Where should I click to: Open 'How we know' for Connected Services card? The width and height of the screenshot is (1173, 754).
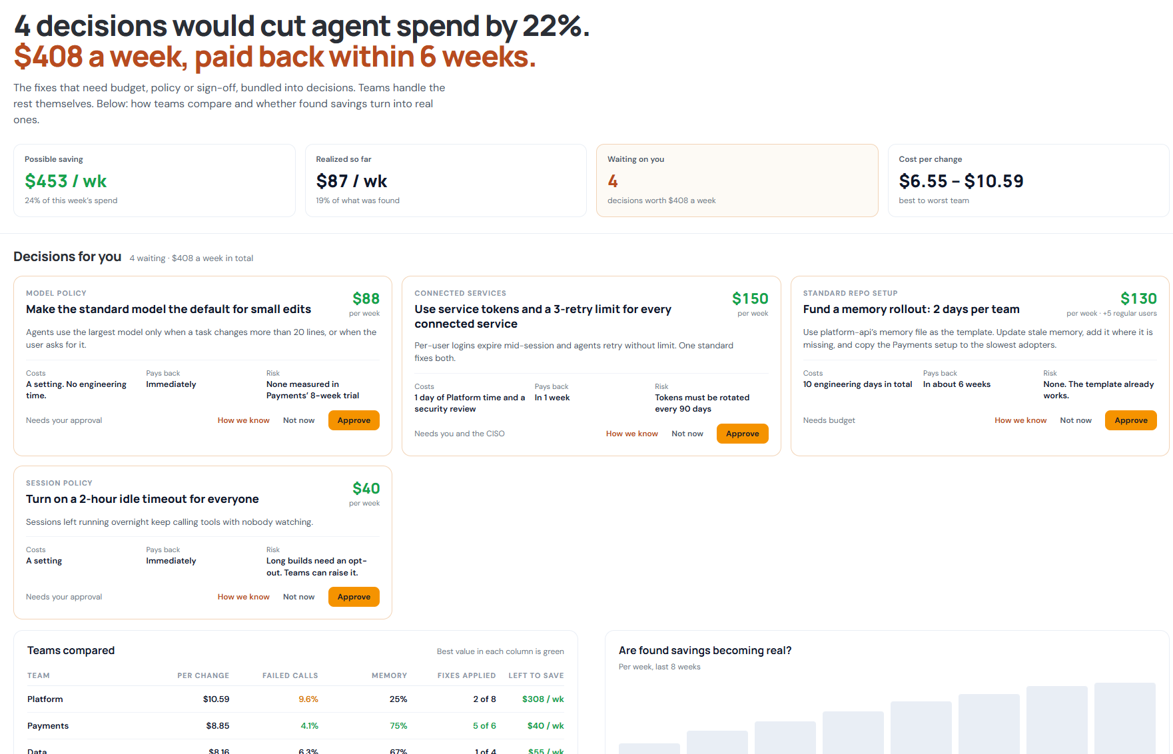[631, 434]
